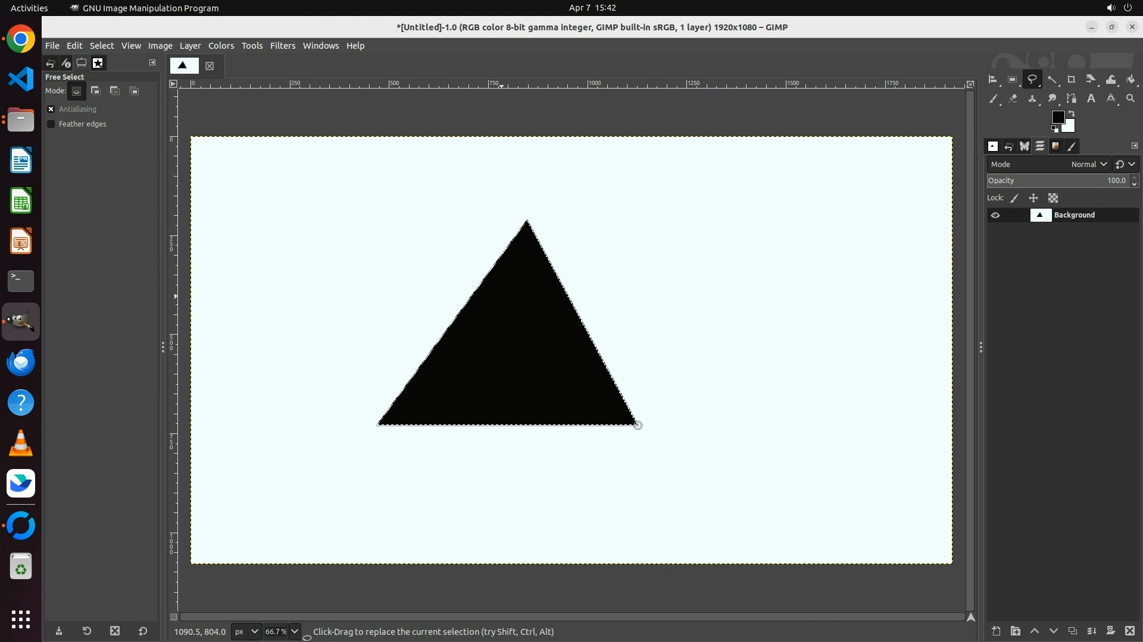1143x642 pixels.
Task: Hide the Background layer with eye icon
Action: coord(995,215)
